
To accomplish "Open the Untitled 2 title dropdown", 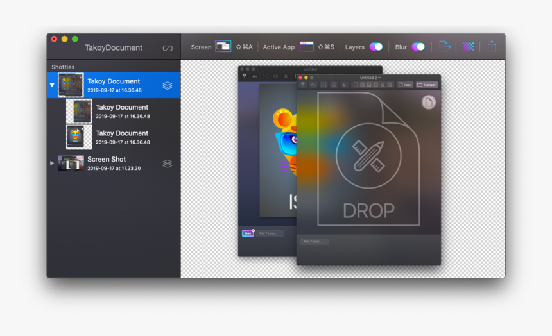I will (x=370, y=78).
